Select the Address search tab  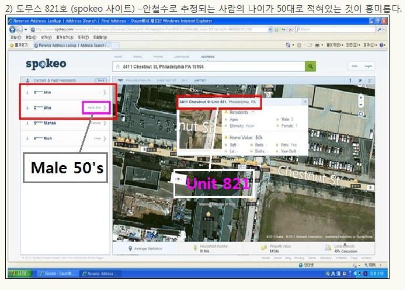[x=207, y=57]
